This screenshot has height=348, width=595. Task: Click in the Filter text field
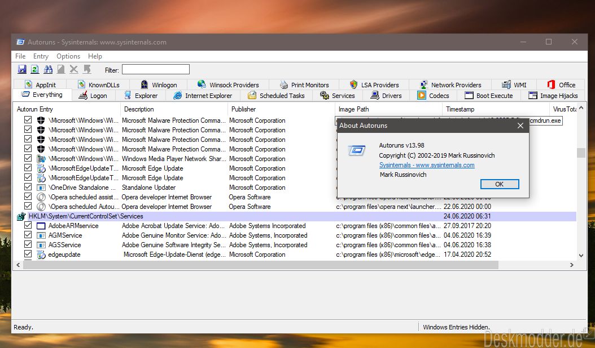[156, 69]
